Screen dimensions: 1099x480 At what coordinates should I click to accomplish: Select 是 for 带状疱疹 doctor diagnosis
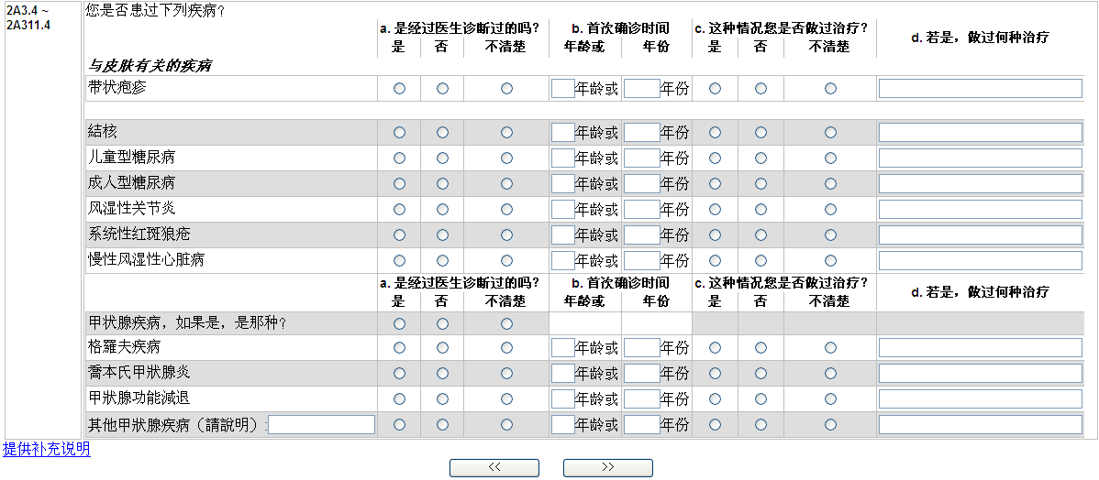pyautogui.click(x=399, y=89)
